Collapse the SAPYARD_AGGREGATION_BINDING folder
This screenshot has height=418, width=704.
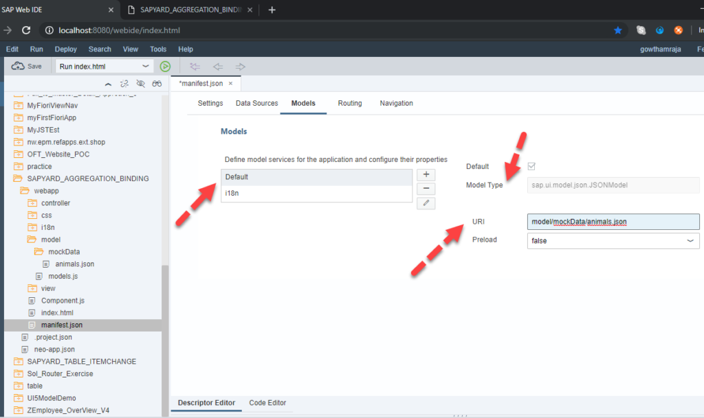click(x=18, y=178)
